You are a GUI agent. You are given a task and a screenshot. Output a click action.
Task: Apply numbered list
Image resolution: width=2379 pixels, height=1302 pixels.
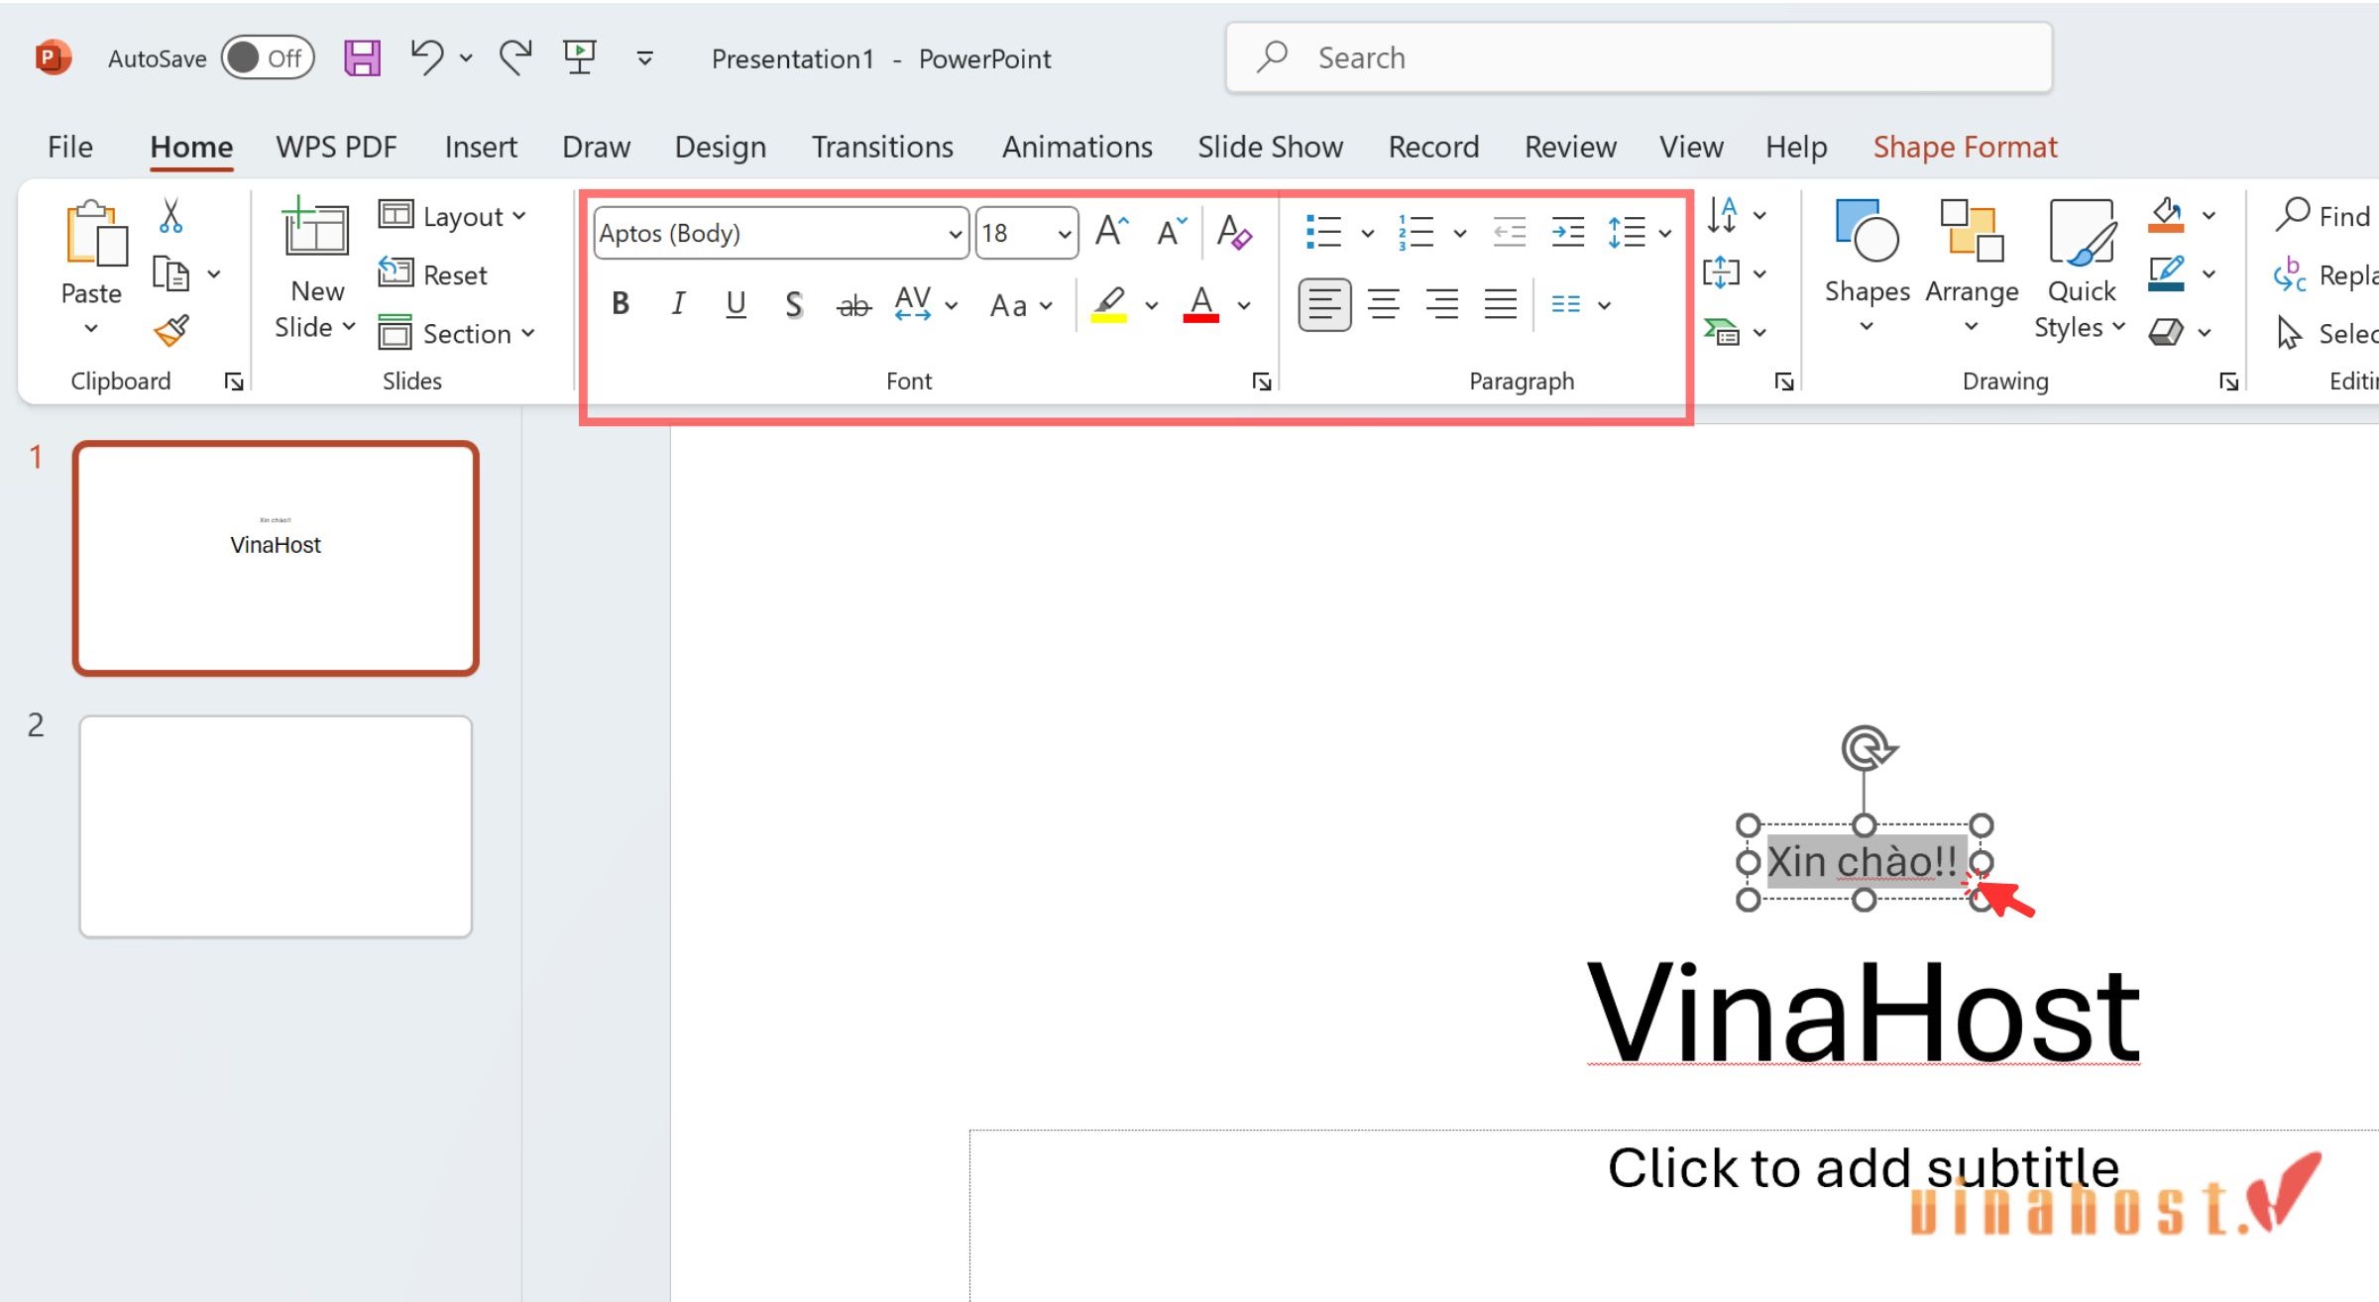(1416, 232)
